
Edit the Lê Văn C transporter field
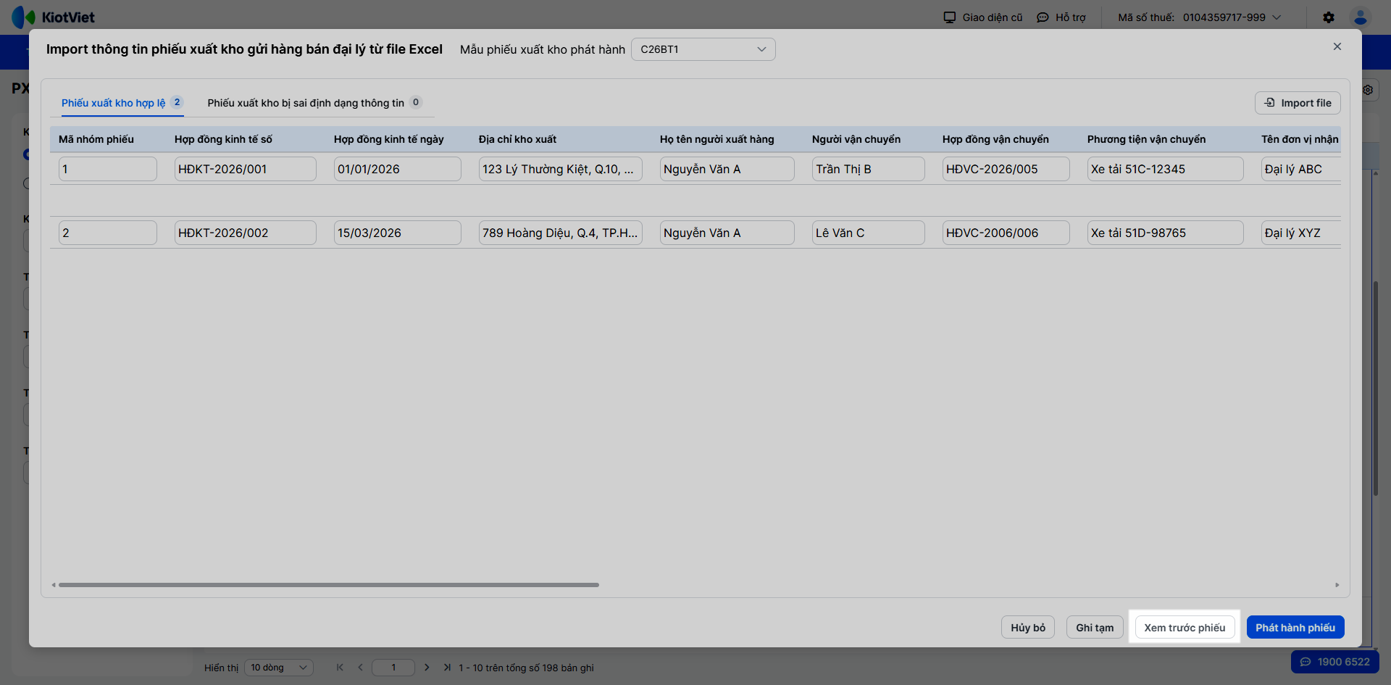869,233
